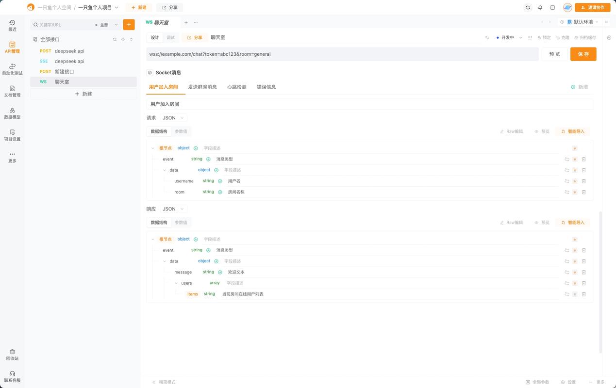Image resolution: width=616 pixels, height=388 pixels.
Task: Open the response format JSON dropdown
Action: (x=173, y=209)
